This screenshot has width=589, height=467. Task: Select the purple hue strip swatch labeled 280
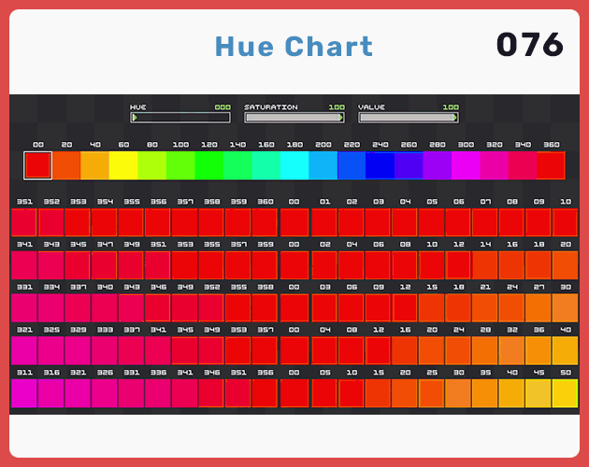pos(438,165)
